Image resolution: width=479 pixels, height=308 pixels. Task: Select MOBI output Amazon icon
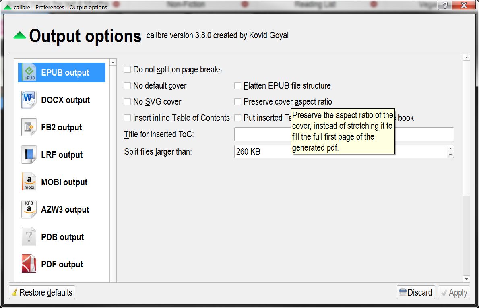[29, 182]
